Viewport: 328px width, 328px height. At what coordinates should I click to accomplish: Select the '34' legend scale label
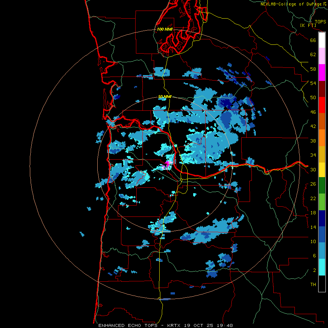point(313,155)
